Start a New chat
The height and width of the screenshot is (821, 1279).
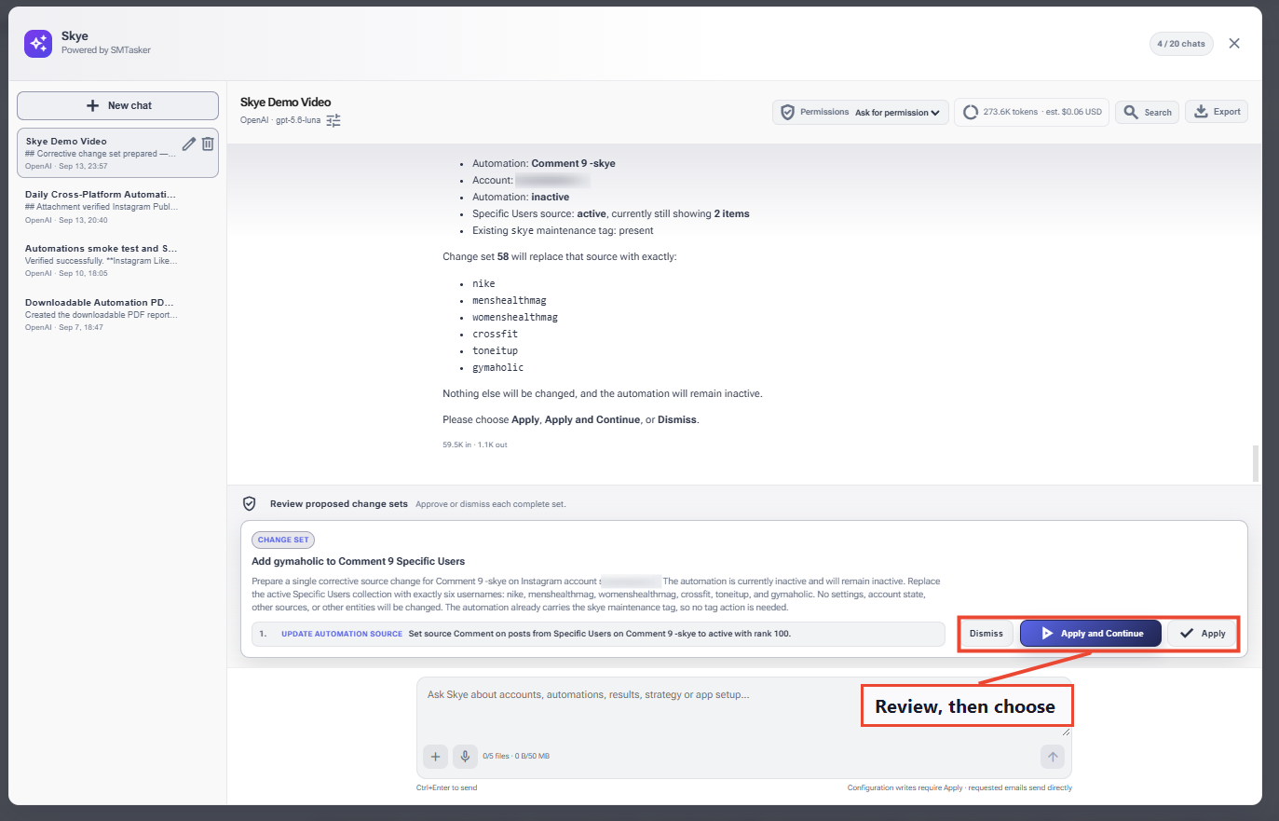117,105
